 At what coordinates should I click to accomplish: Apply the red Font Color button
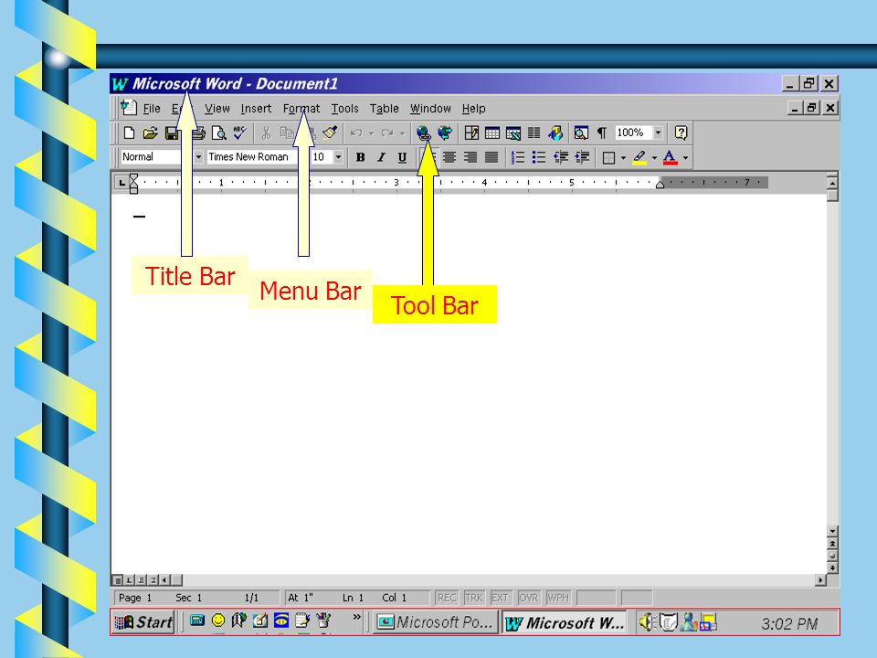(x=670, y=158)
